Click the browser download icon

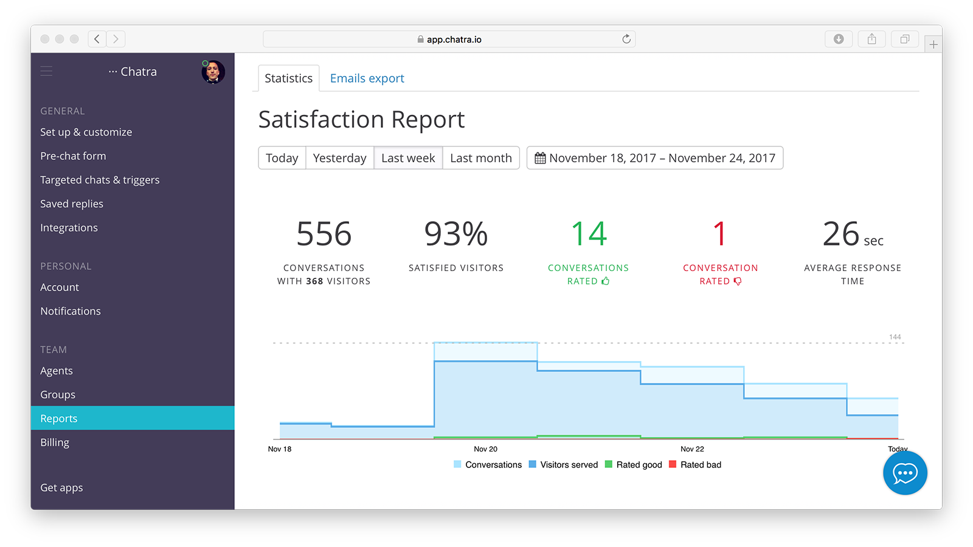point(839,38)
